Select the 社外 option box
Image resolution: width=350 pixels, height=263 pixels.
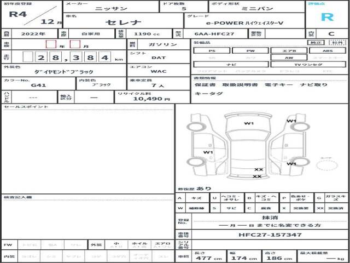337,42
